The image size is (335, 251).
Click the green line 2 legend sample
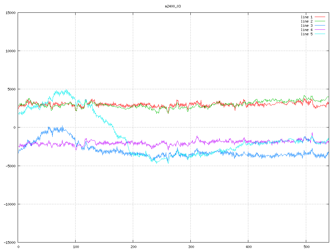(x=320, y=21)
